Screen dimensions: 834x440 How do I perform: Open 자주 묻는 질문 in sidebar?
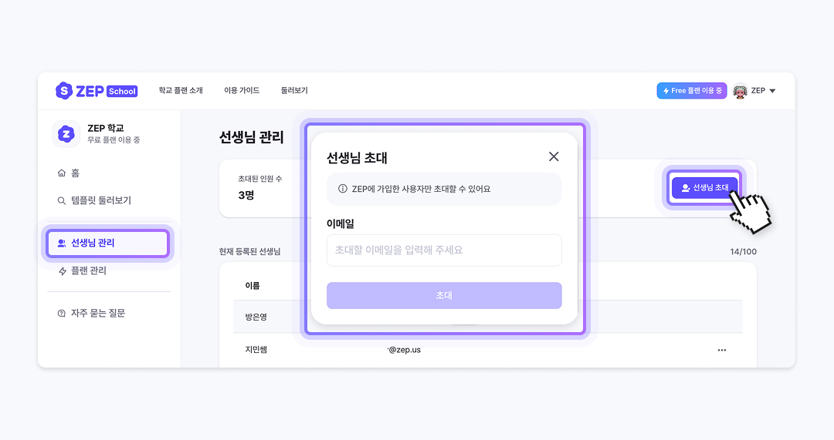[97, 314]
